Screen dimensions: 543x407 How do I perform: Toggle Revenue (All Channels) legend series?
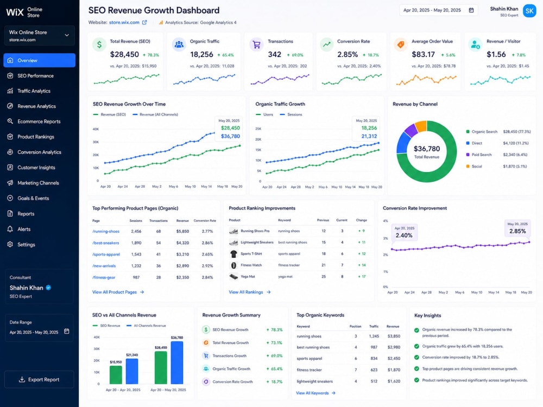[155, 115]
